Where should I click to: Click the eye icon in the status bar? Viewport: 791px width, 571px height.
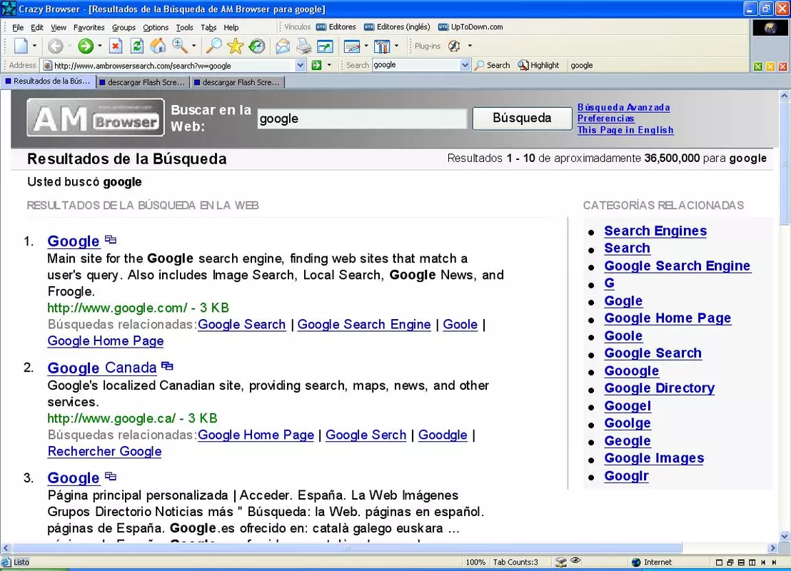click(575, 561)
